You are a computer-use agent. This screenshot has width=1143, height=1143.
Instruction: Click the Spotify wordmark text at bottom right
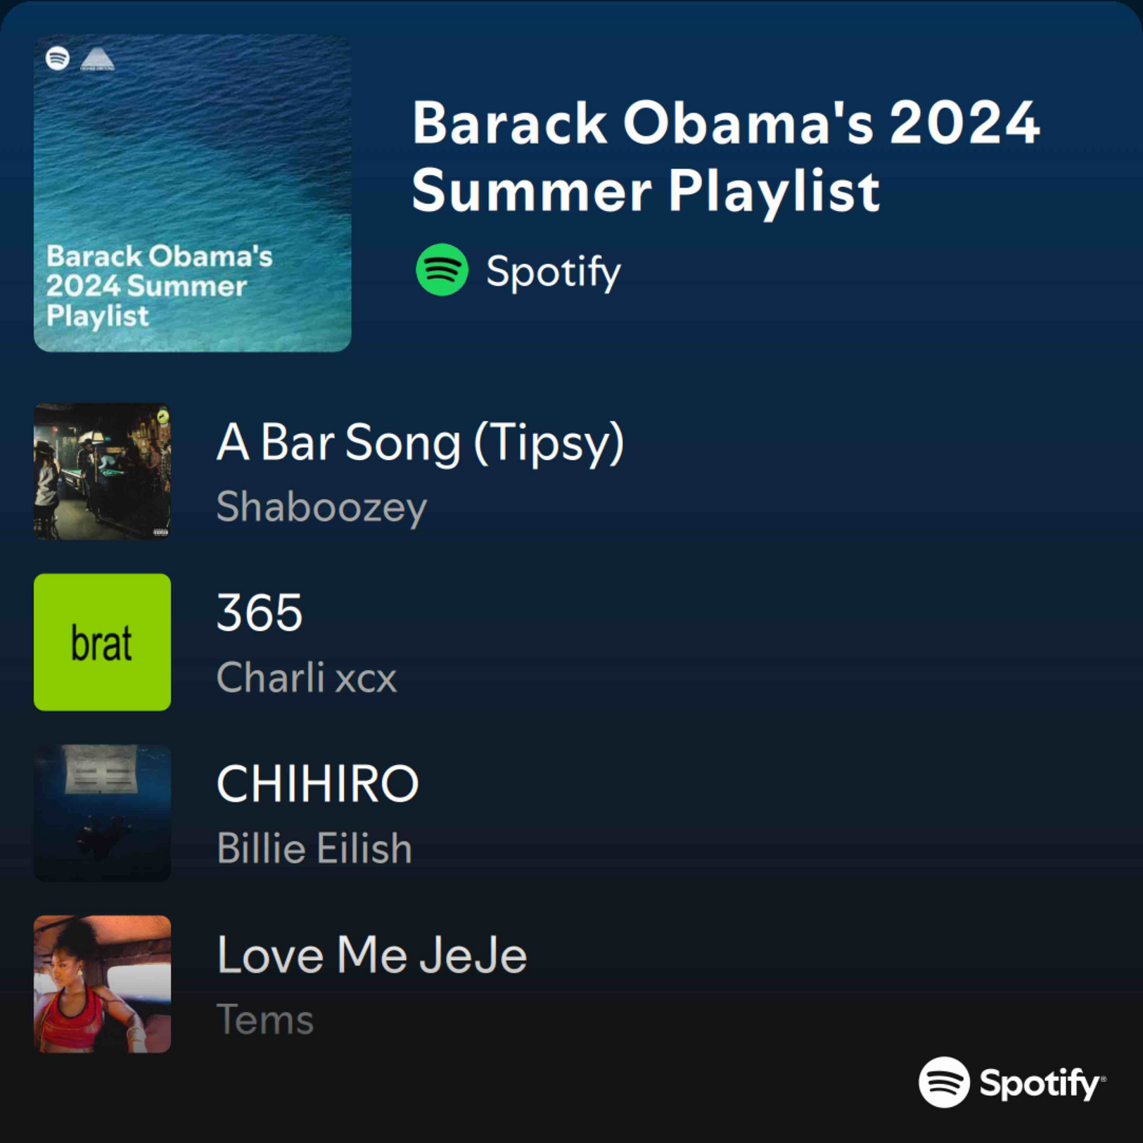1042,1083
